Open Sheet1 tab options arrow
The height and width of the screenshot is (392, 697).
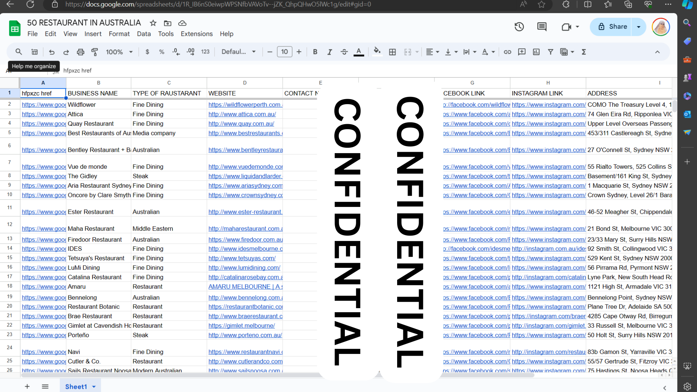tap(94, 387)
